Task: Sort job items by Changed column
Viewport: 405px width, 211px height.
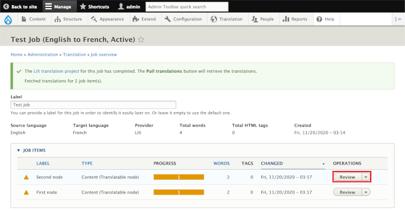Action: point(272,163)
